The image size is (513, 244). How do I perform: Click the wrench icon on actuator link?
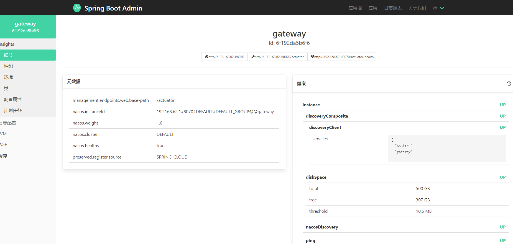(x=253, y=57)
